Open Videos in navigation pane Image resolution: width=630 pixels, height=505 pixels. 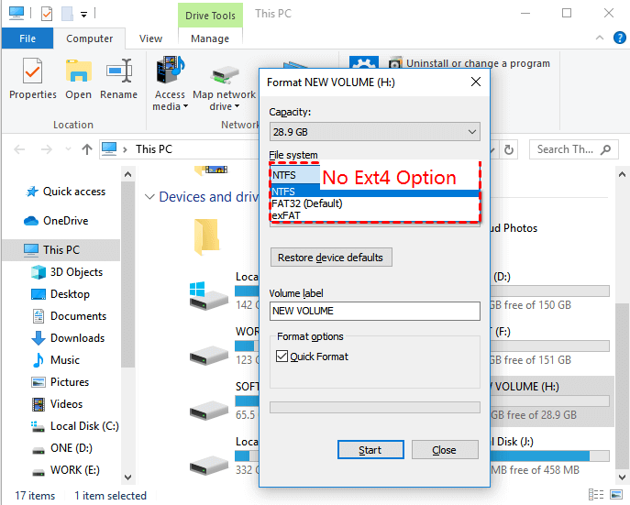tap(57, 404)
